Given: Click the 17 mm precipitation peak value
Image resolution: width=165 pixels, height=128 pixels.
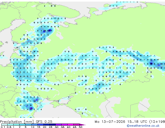Looking at the screenshot, I should [31, 109].
